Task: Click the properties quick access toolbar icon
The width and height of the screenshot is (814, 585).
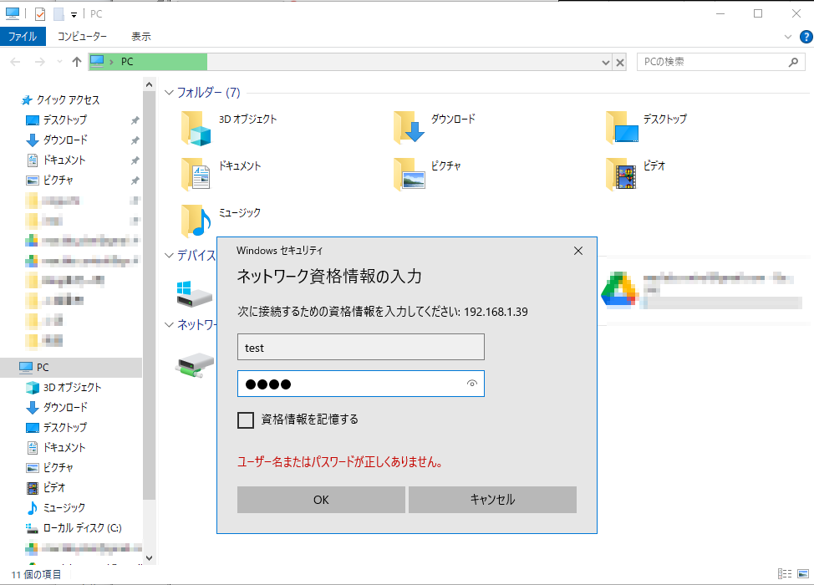Action: (40, 14)
